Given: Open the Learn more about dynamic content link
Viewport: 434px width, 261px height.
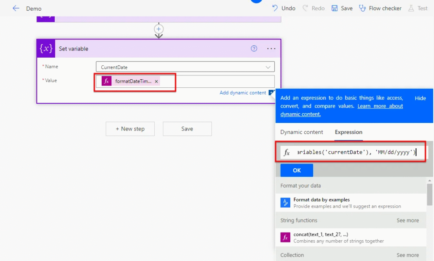Looking at the screenshot, I should pyautogui.click(x=380, y=106).
